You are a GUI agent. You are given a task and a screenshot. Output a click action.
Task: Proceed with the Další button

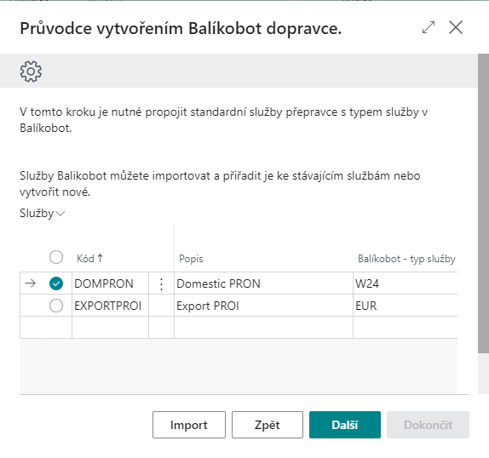pos(345,425)
